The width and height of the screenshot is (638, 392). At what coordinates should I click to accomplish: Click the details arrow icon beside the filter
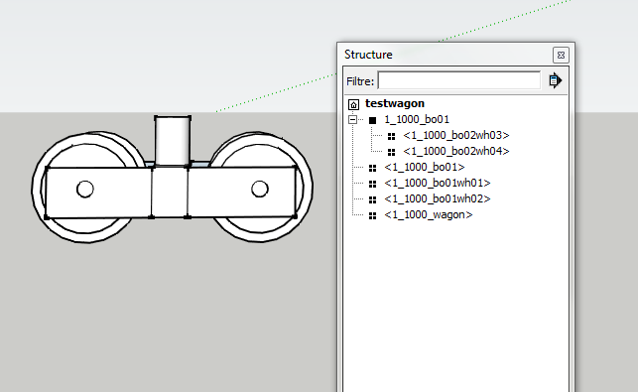click(555, 80)
